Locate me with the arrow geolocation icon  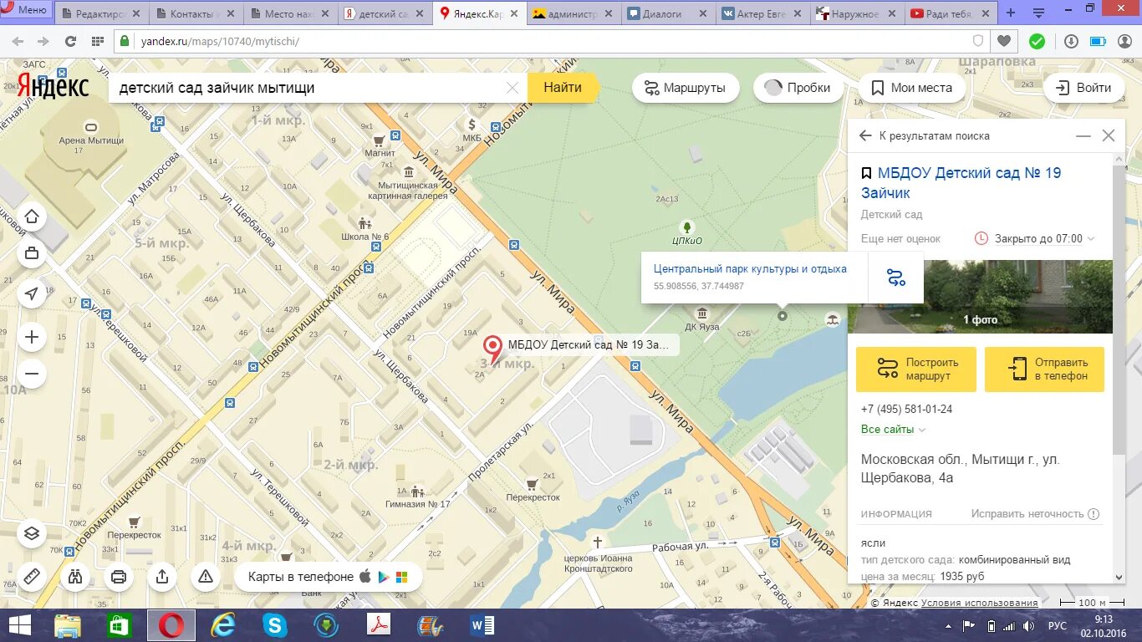click(x=32, y=293)
